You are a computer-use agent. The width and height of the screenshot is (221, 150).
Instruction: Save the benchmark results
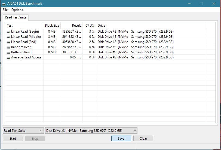point(121,139)
